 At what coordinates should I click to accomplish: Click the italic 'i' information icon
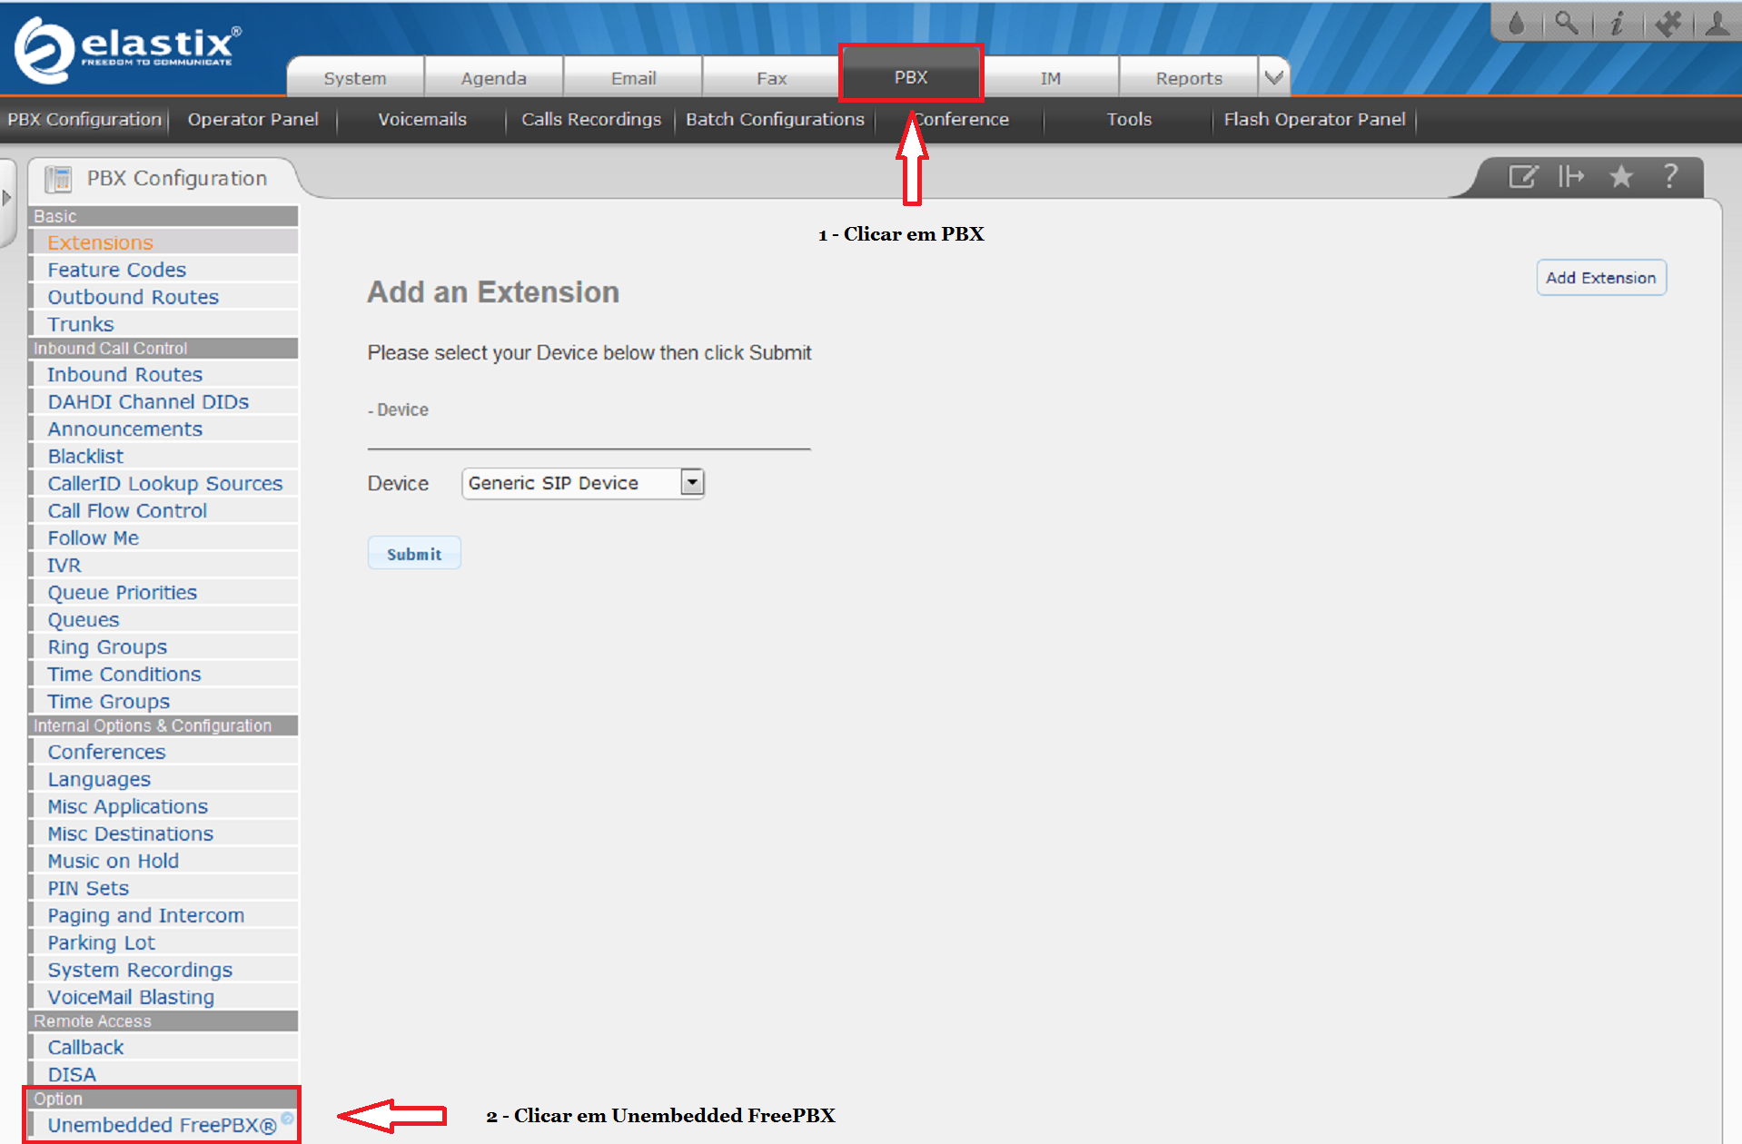pyautogui.click(x=1617, y=23)
